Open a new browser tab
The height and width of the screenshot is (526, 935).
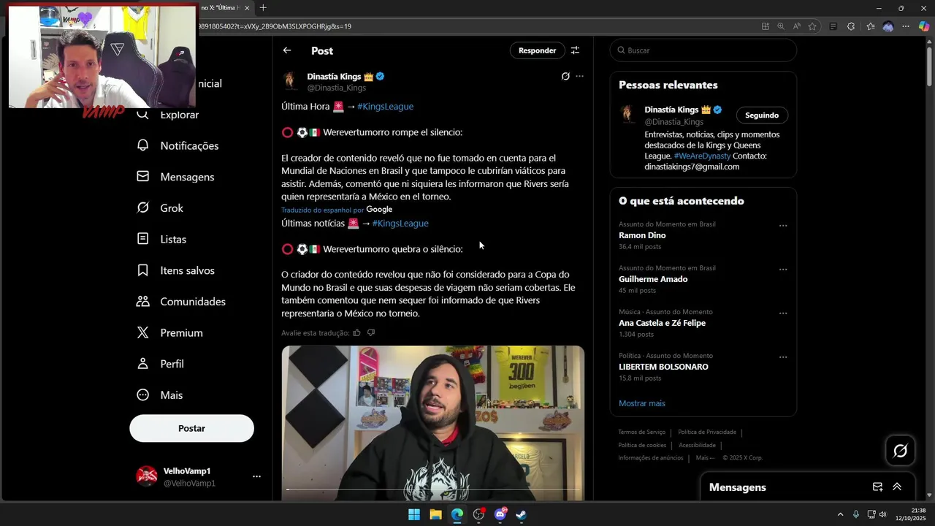[263, 8]
